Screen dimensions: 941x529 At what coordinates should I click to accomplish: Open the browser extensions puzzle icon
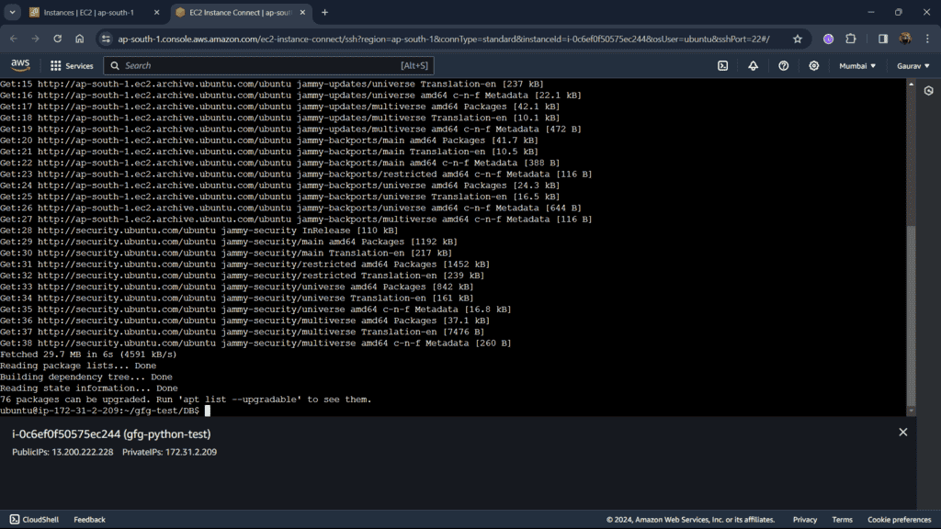(x=850, y=39)
